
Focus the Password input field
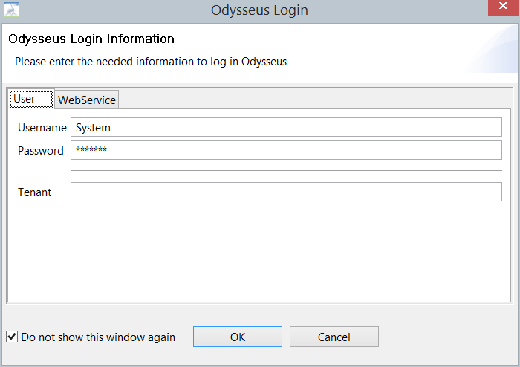286,151
